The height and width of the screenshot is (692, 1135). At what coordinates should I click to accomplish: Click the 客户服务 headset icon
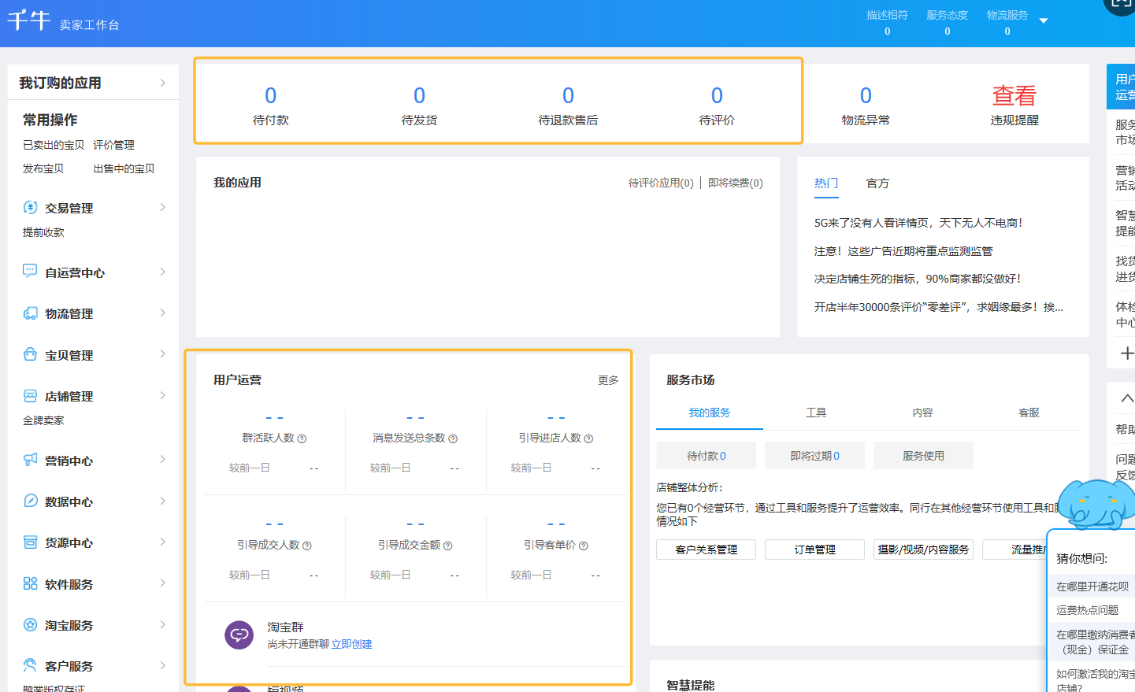click(x=30, y=665)
